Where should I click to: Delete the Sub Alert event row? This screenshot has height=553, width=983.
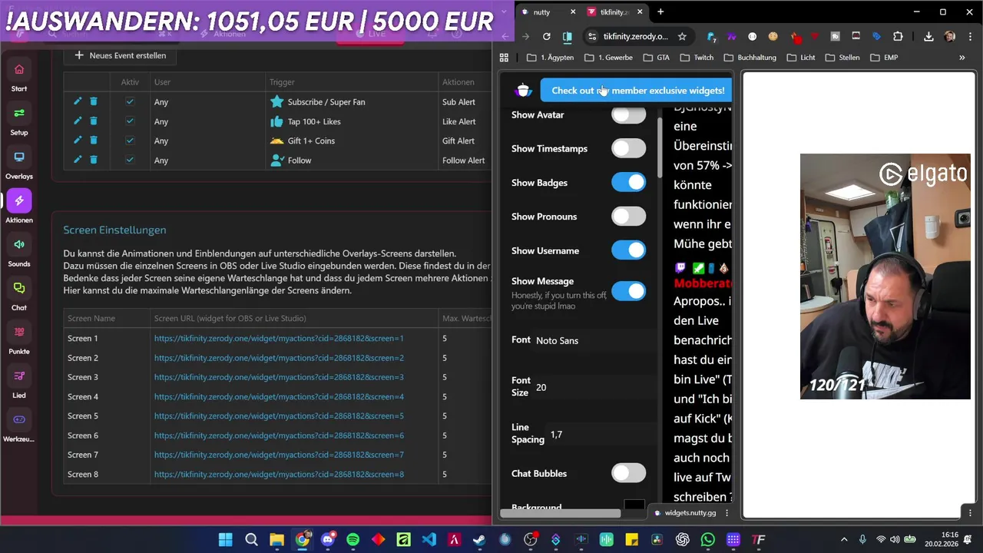[94, 101]
